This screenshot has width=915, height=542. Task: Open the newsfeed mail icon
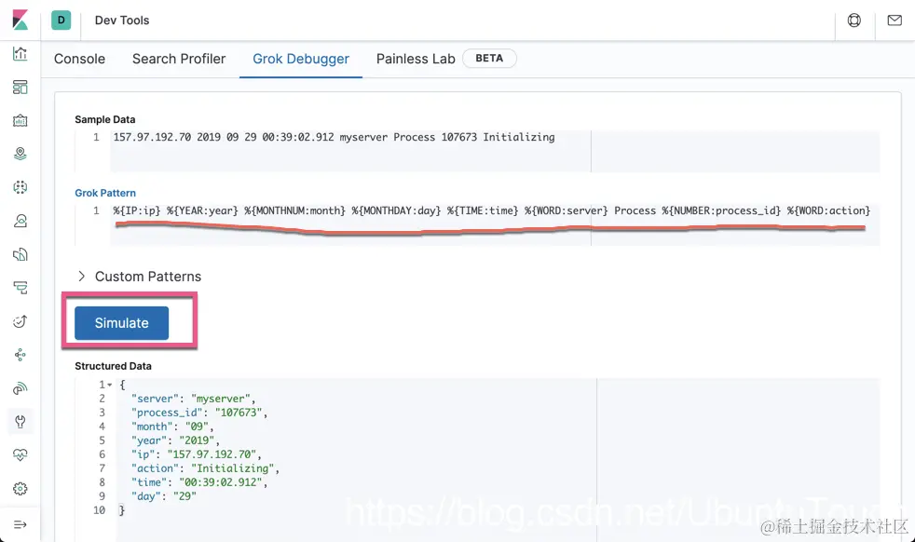coord(895,20)
